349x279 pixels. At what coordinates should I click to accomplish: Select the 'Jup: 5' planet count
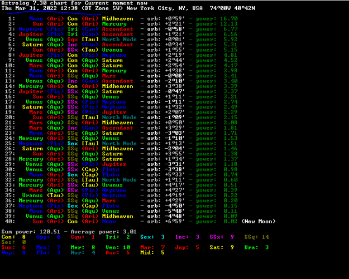tap(187, 247)
